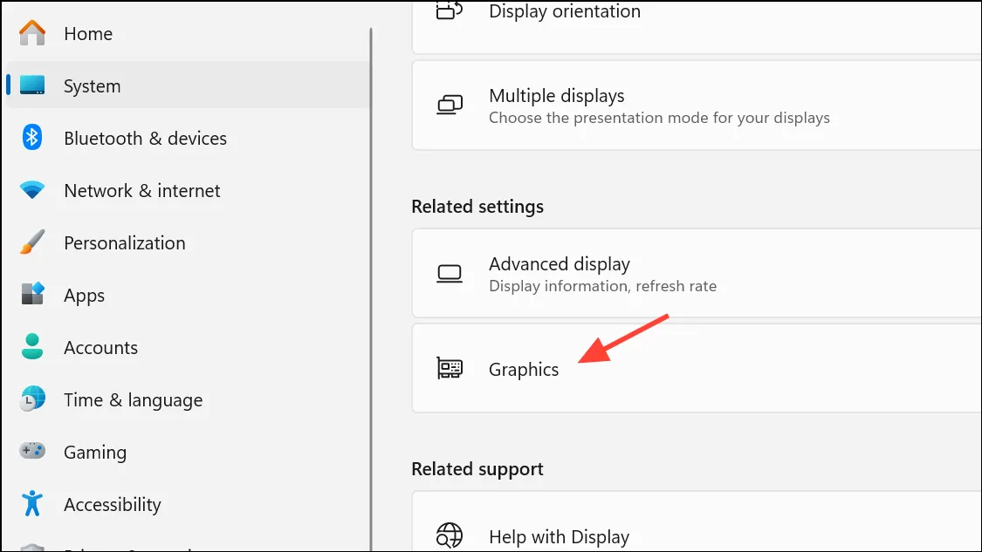982x552 pixels.
Task: Click the Network wifi icon
Action: point(32,189)
